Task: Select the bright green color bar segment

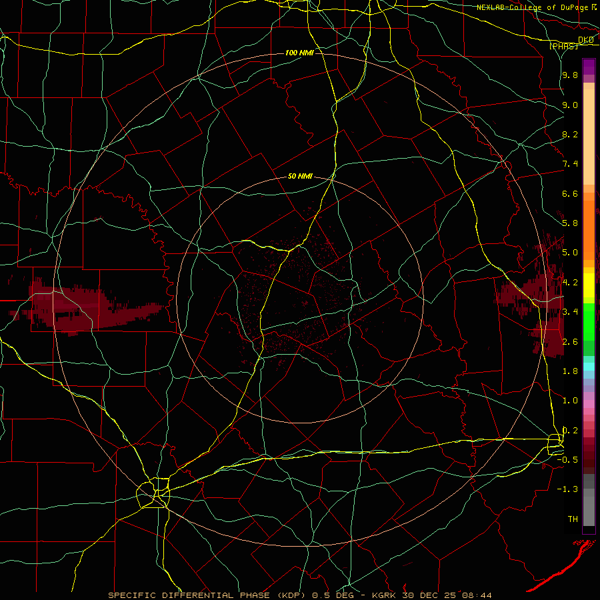Action: 589,322
